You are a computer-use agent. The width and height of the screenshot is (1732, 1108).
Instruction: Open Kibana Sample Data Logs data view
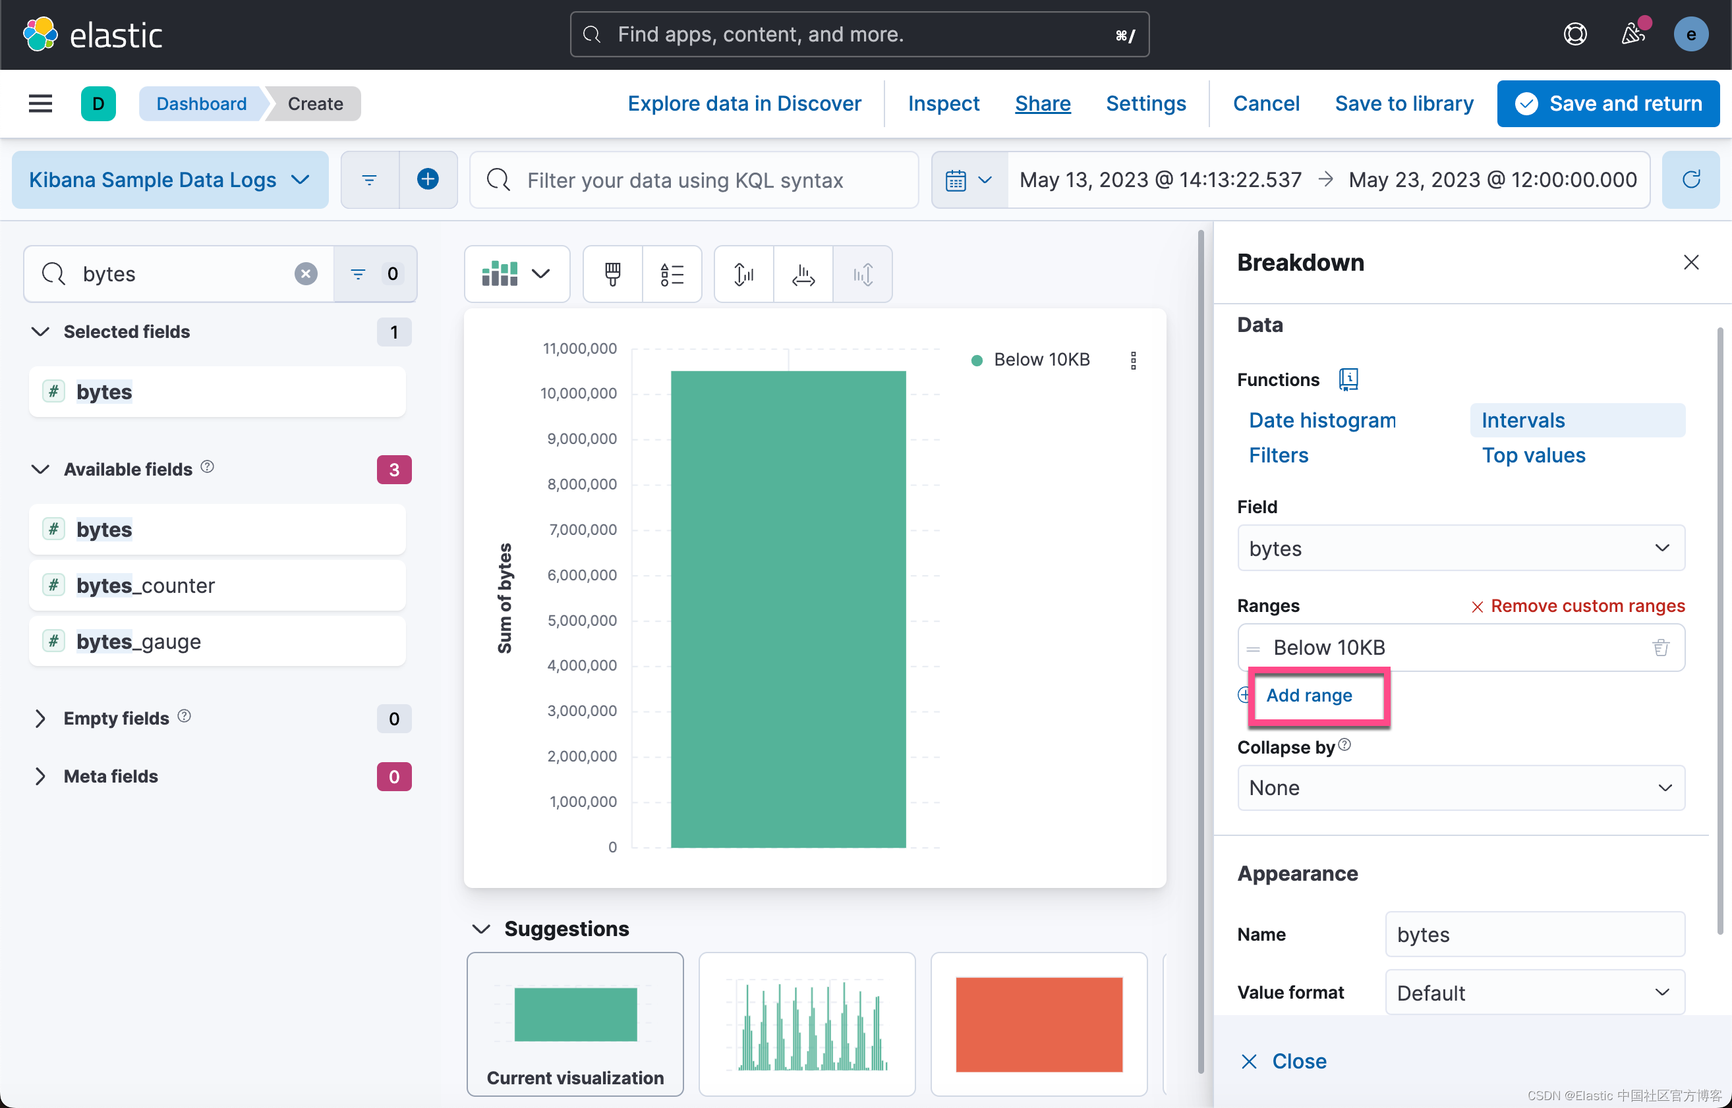coord(170,180)
